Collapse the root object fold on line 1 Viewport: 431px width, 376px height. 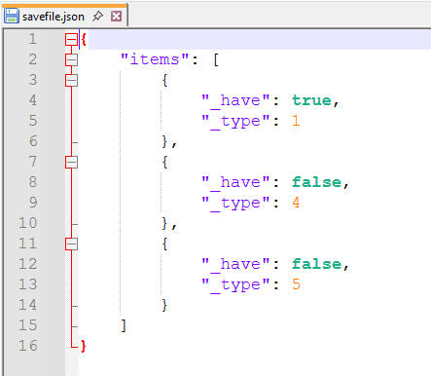(71, 39)
